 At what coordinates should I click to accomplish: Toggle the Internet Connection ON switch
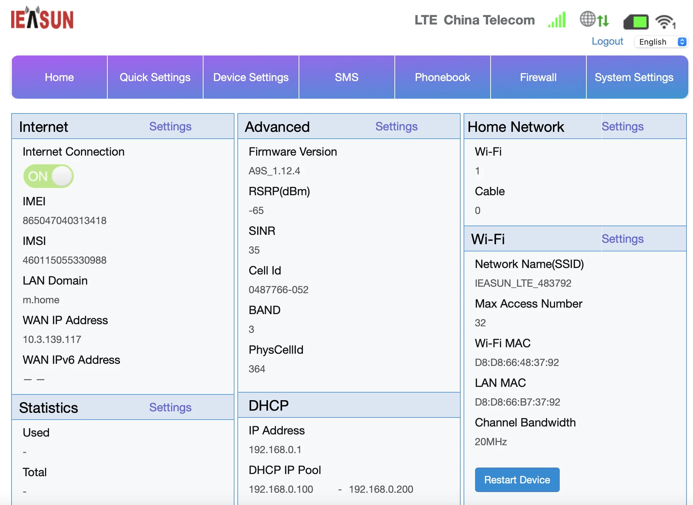tap(48, 176)
